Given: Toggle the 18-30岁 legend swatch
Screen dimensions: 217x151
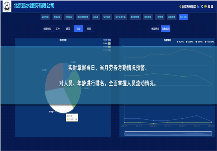Looking at the screenshot, I should coord(109,40).
